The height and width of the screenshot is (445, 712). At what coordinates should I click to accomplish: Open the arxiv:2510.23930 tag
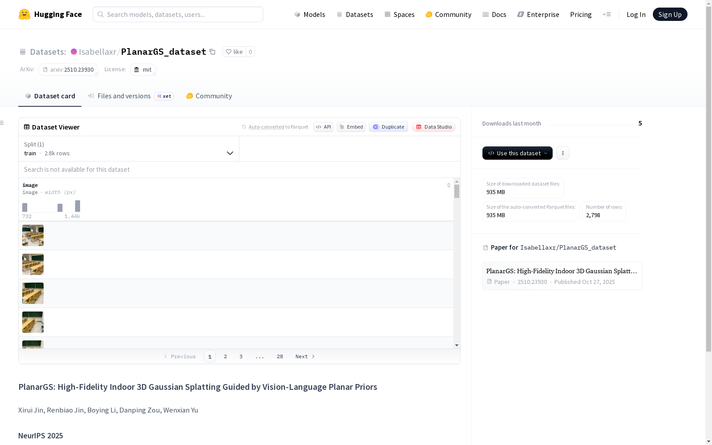tap(68, 69)
